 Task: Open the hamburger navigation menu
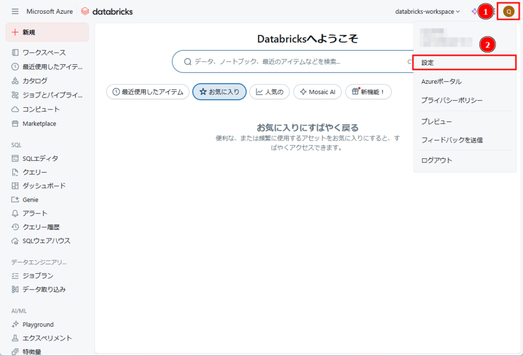[x=15, y=11]
